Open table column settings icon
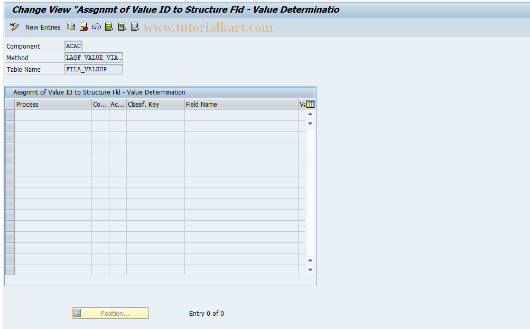Image resolution: width=530 pixels, height=329 pixels. tap(310, 104)
